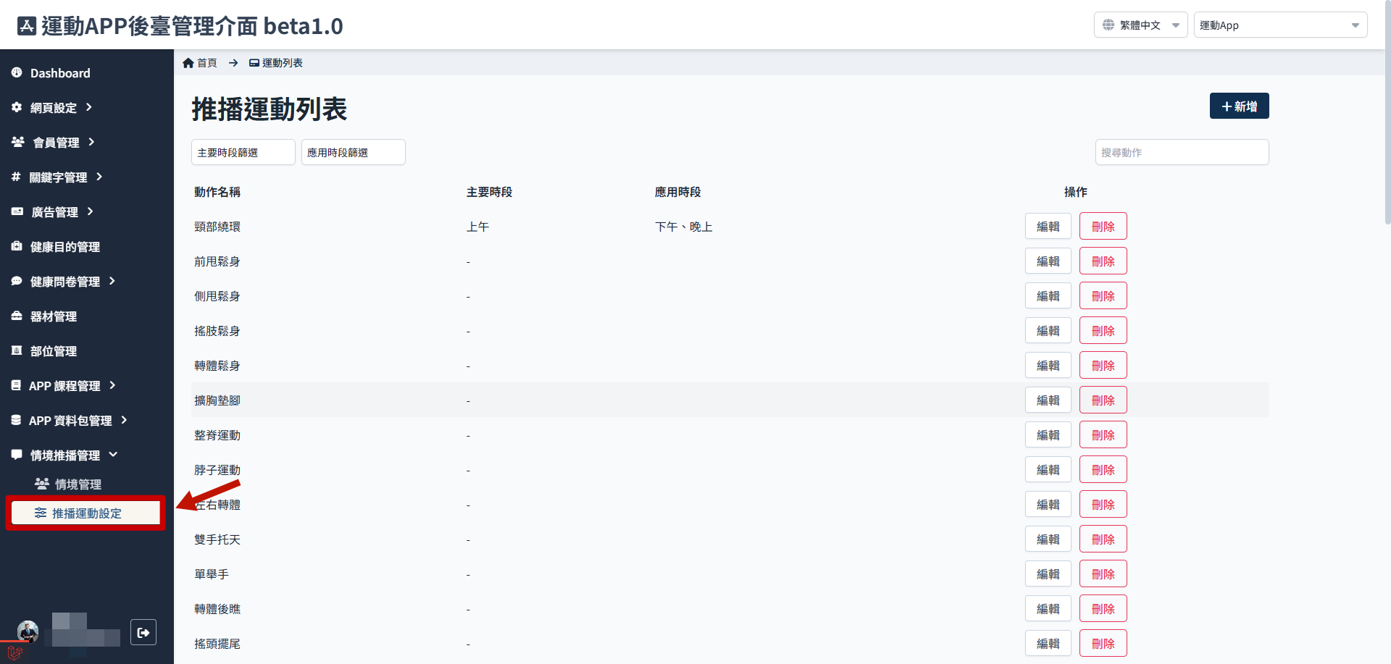This screenshot has width=1391, height=664.
Task: Click the hashtag icon for 關鍵字管理
Action: tap(16, 177)
